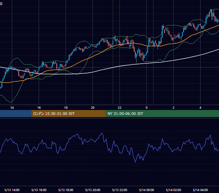Click the 5/14 04:00 time label

200,190
